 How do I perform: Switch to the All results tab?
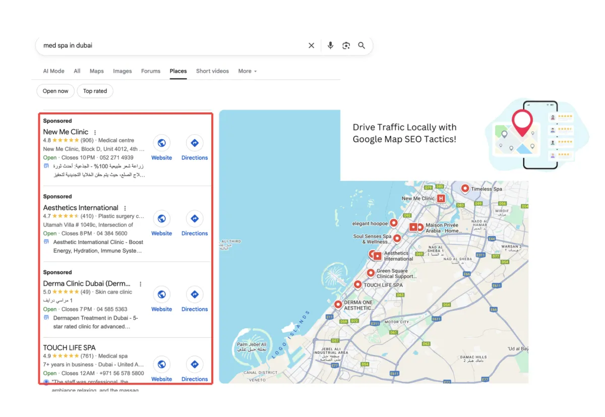pos(77,71)
